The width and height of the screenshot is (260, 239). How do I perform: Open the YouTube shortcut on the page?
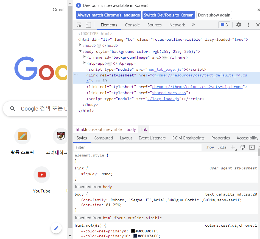(x=41, y=175)
